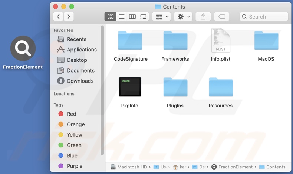Screen dimensions: 293x174
Task: Go back with the left chevron button
Action: tap(58, 17)
